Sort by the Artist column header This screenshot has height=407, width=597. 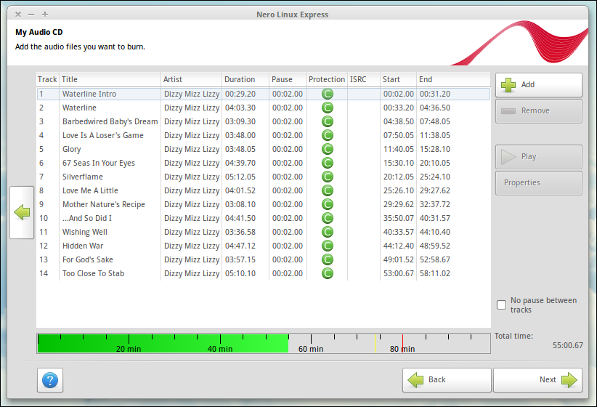(x=191, y=79)
